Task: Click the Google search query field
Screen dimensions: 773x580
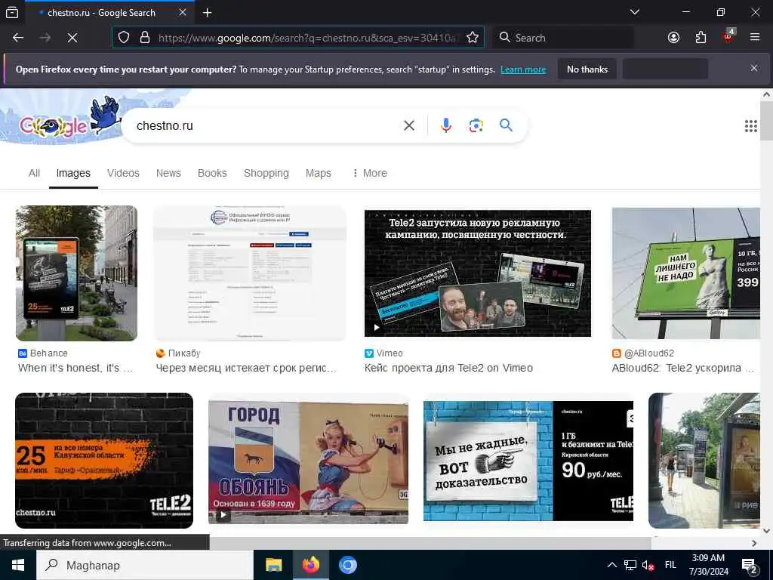Action: pos(266,126)
